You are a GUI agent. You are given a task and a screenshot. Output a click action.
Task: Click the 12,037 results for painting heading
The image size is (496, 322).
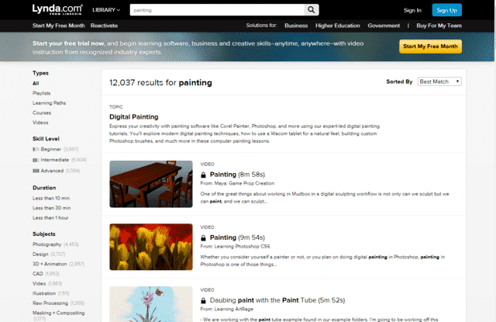160,83
